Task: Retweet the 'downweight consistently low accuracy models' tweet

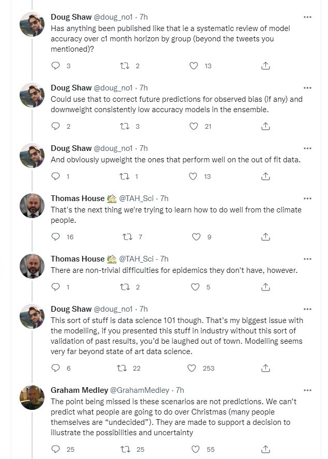Action: click(x=124, y=126)
